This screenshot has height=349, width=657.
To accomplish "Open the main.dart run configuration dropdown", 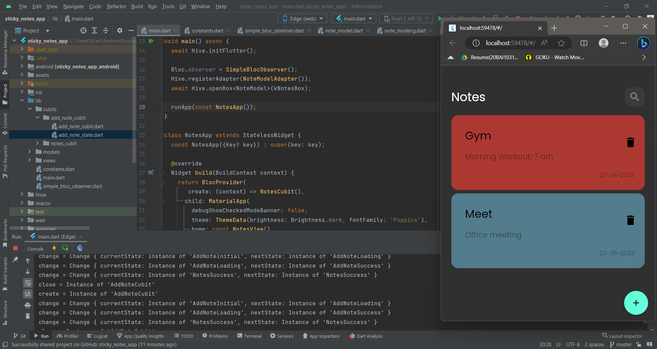I will (x=354, y=18).
